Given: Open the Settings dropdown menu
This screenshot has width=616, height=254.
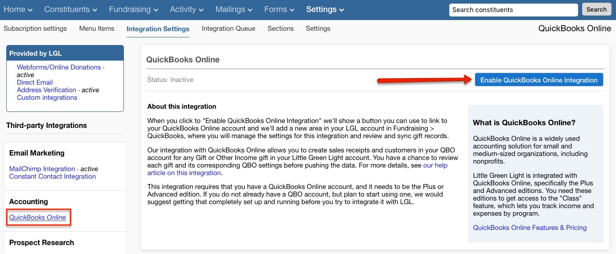Looking at the screenshot, I should coord(325,9).
